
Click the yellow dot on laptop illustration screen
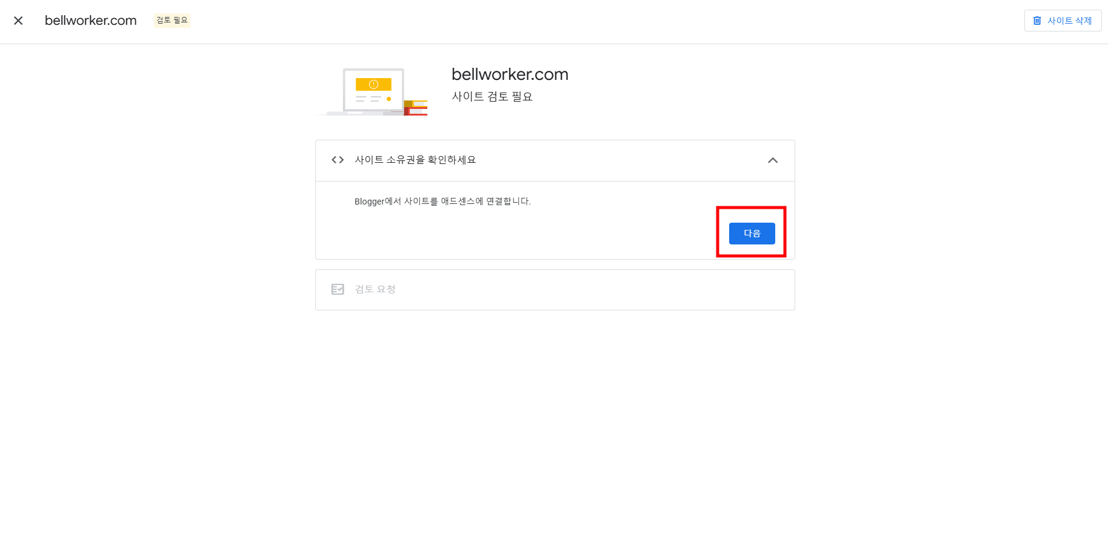(x=389, y=99)
